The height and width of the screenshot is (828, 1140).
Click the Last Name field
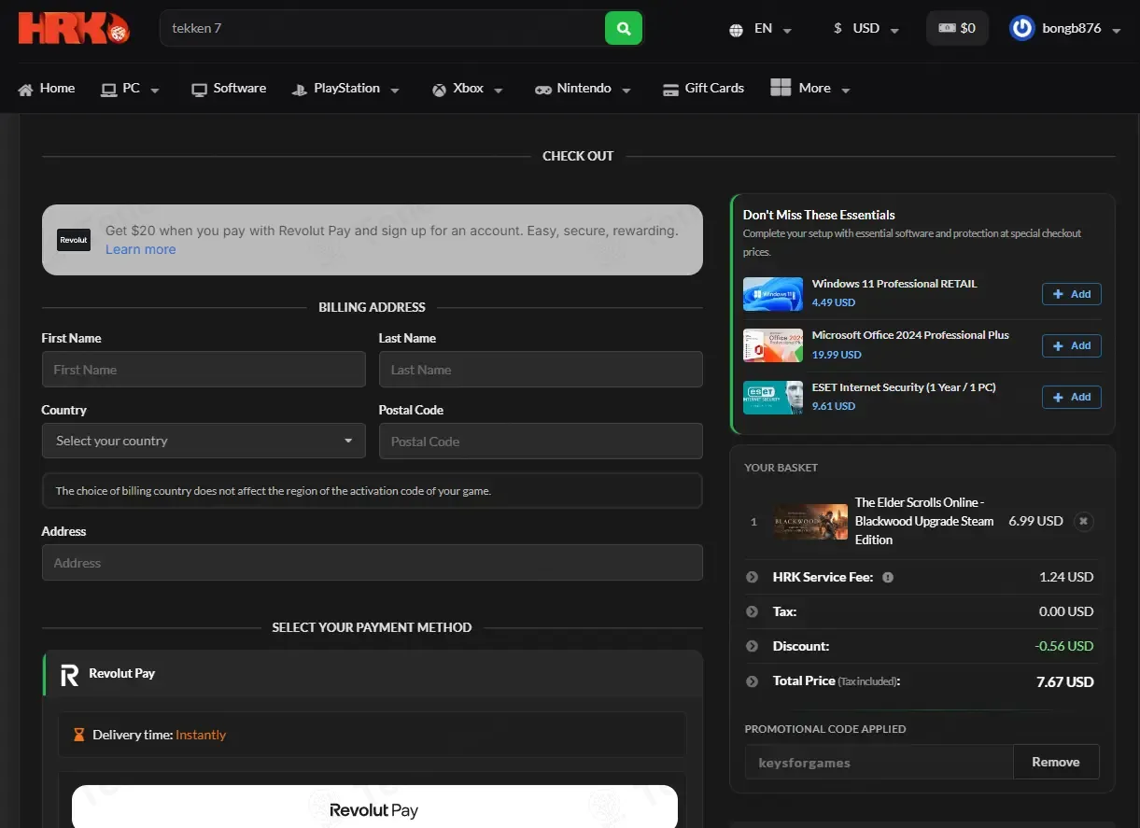pyautogui.click(x=541, y=370)
